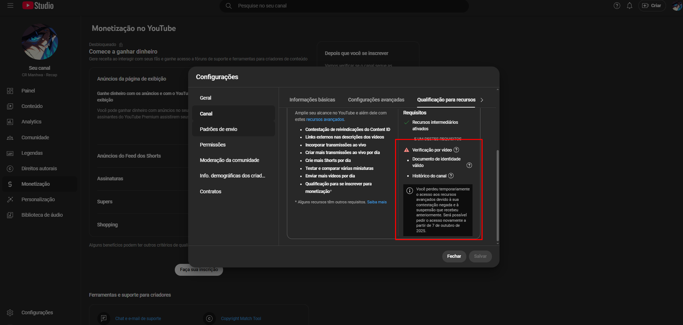Click the settings dialog vertical scrollbar
The width and height of the screenshot is (683, 325).
(x=498, y=196)
